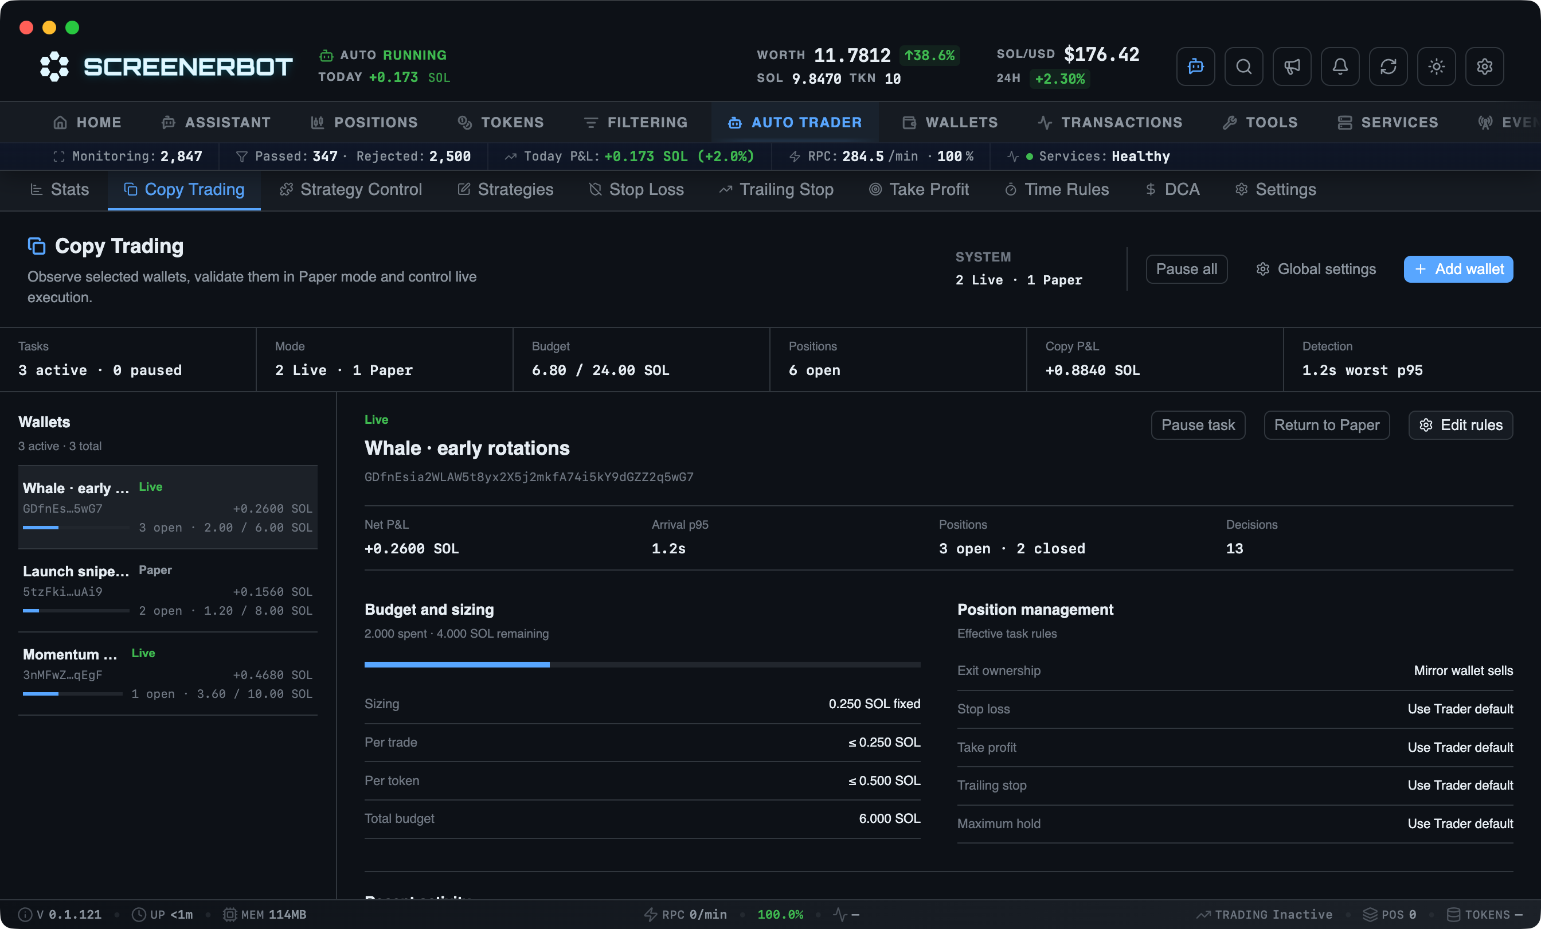This screenshot has height=929, width=1541.
Task: Open the Strategy Control subtab
Action: pos(351,189)
